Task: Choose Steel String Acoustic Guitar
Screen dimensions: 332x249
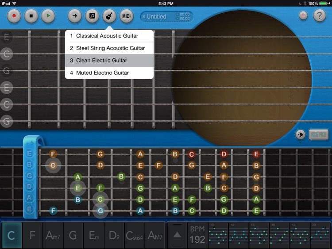Action: click(x=109, y=48)
